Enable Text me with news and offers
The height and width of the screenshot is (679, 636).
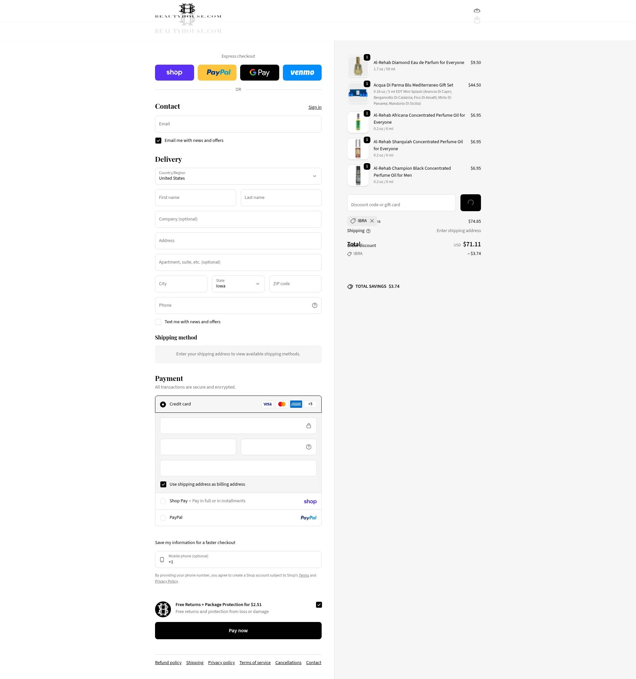click(158, 322)
